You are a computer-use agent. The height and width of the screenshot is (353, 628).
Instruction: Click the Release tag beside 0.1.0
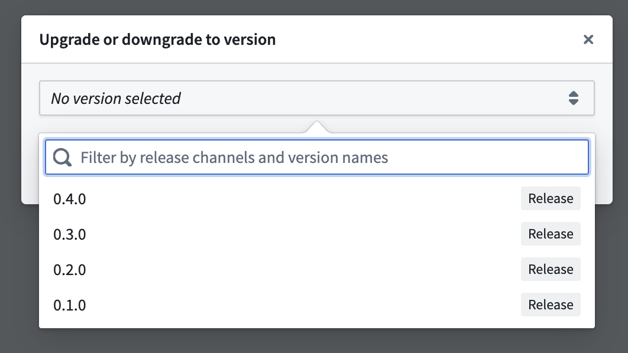point(551,305)
